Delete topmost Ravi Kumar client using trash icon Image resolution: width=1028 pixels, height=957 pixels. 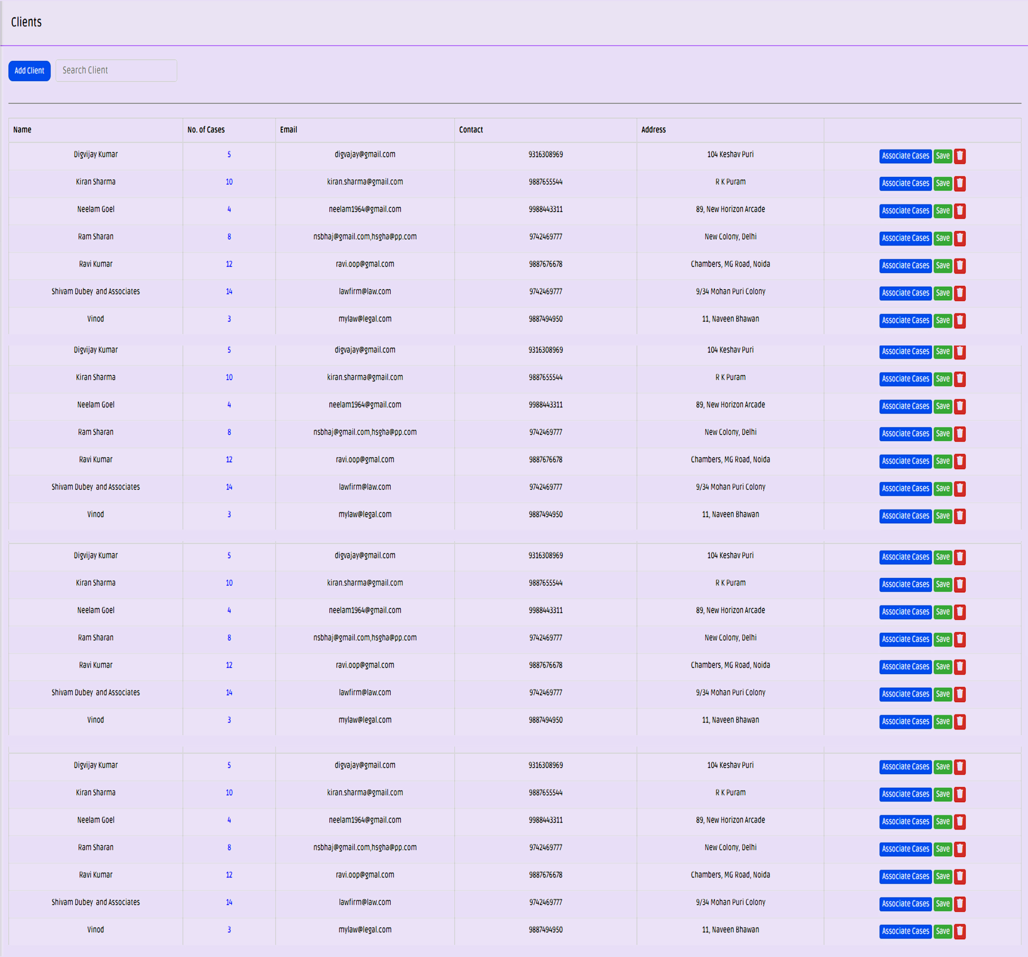click(x=960, y=266)
